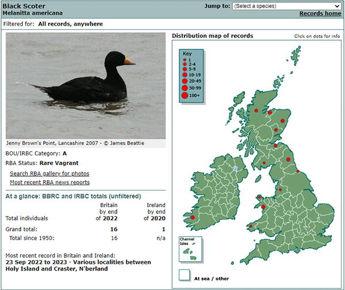Select the red dot in southwest Wales

(250, 226)
